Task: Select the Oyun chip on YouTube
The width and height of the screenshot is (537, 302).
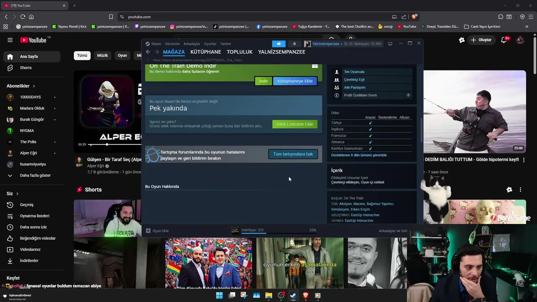Action: click(122, 55)
